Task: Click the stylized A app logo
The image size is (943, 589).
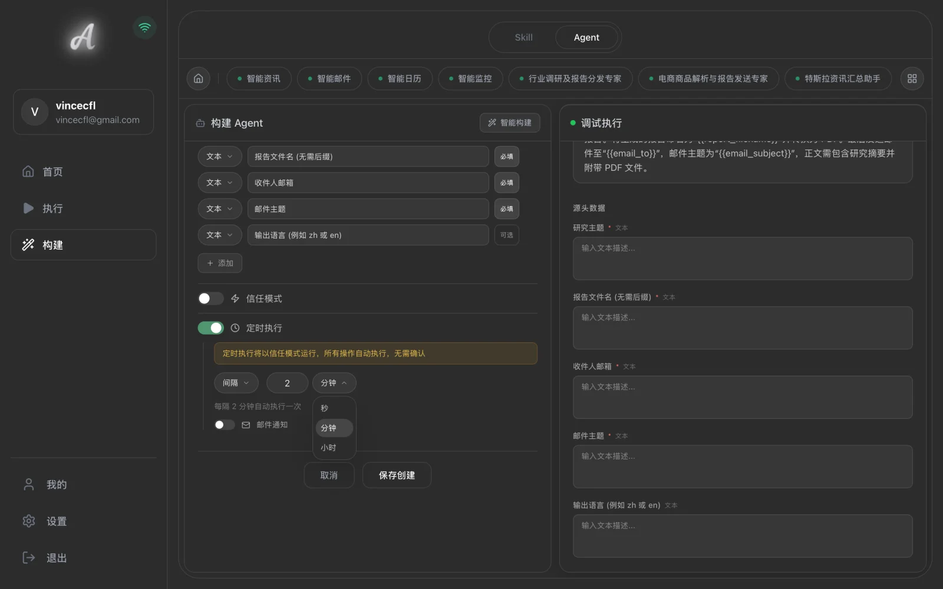Action: [x=83, y=37]
